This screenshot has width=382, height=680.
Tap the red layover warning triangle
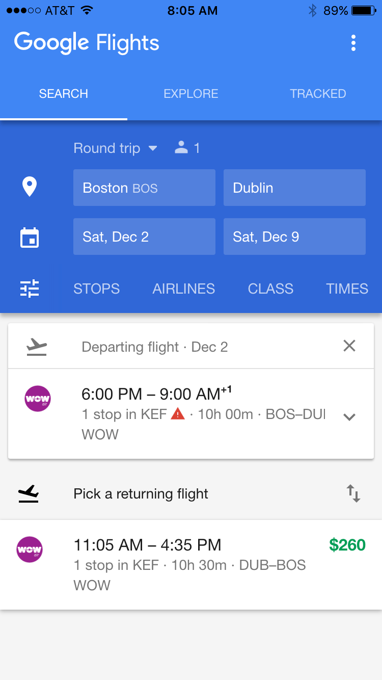(x=177, y=414)
